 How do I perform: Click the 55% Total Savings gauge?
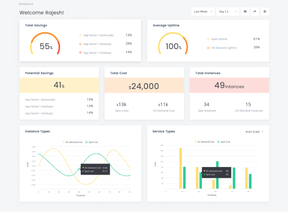(x=45, y=43)
